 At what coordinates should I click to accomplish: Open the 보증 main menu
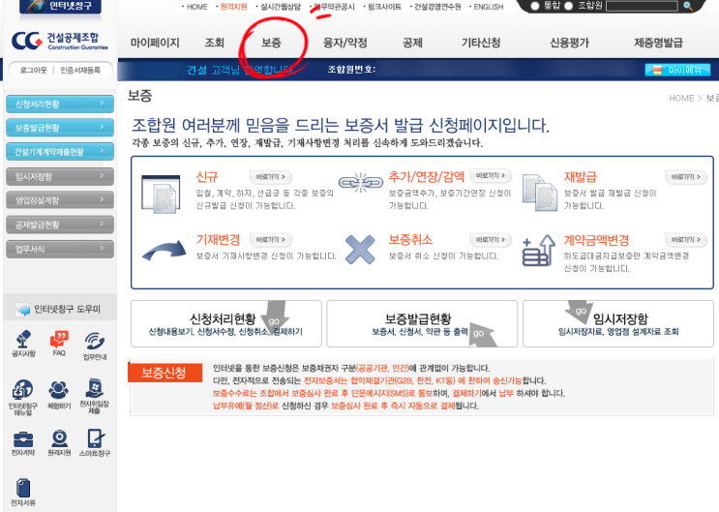[x=271, y=43]
